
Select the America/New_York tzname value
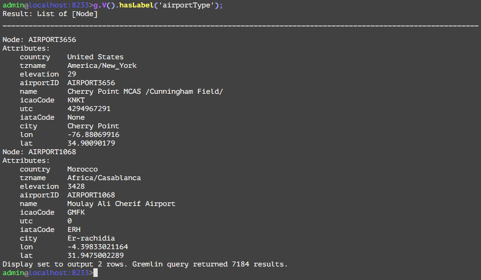[102, 65]
